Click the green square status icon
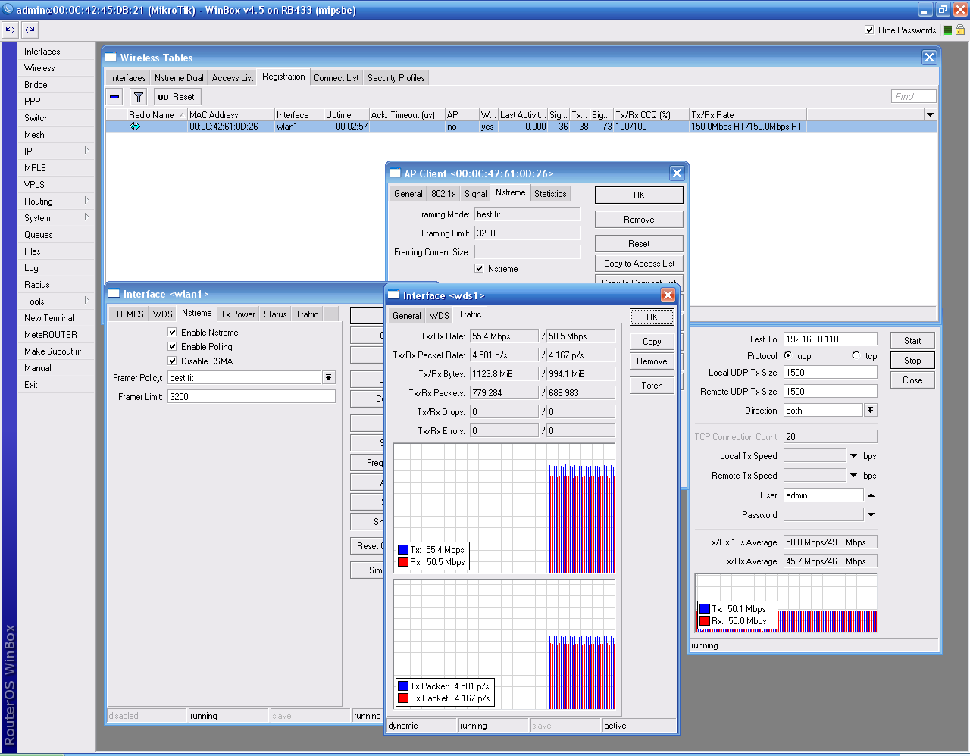The width and height of the screenshot is (970, 756). [x=947, y=30]
